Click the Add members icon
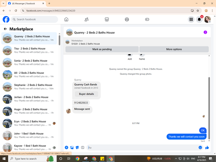Viewport: 216px width, 162px height. pos(130,55)
